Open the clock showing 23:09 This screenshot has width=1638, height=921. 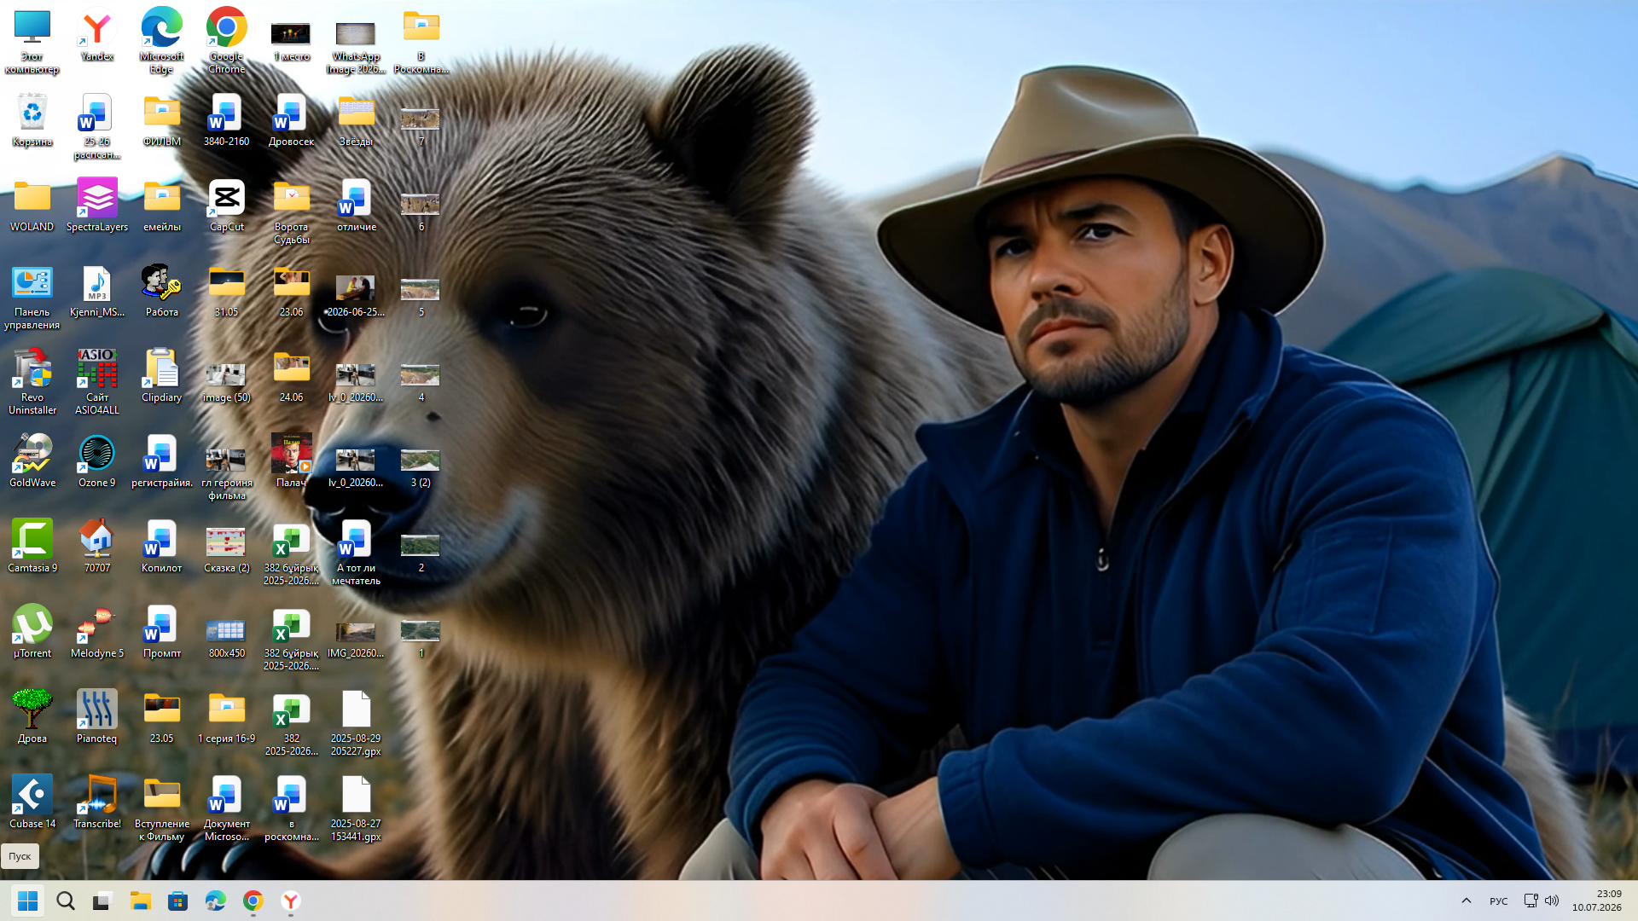[1597, 901]
